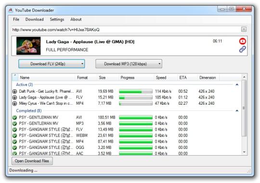Click the WEBM format cell
260x183 pixels.
click(x=81, y=135)
